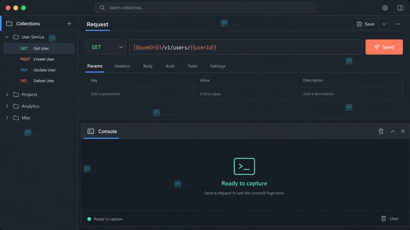The height and width of the screenshot is (230, 410).
Task: Switch to the Body tab
Action: (x=148, y=66)
